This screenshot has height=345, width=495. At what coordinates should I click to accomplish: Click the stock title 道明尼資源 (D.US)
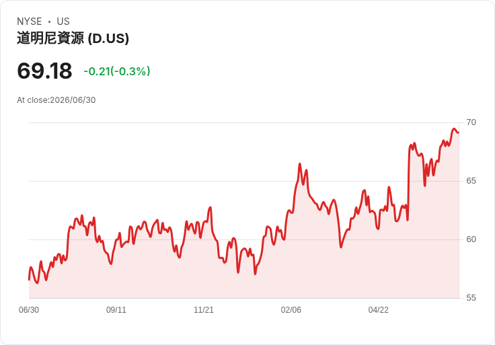73,38
